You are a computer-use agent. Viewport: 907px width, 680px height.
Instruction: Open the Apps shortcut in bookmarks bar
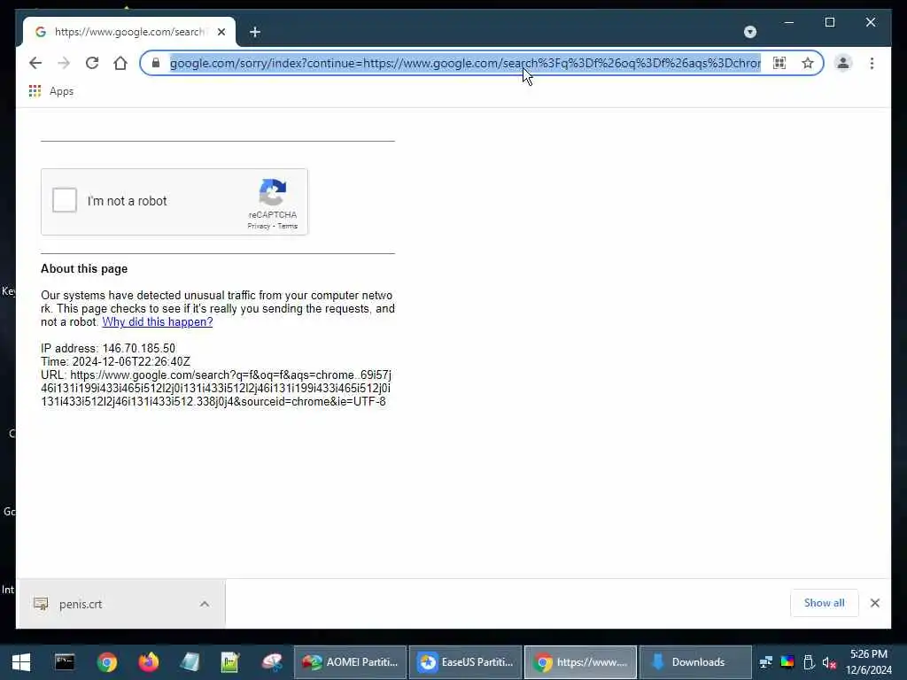point(51,91)
